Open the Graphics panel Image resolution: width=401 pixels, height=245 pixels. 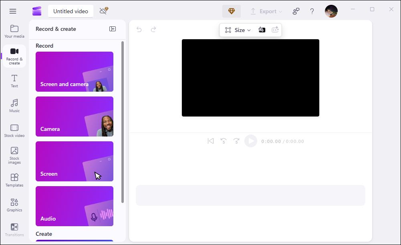[14, 205]
